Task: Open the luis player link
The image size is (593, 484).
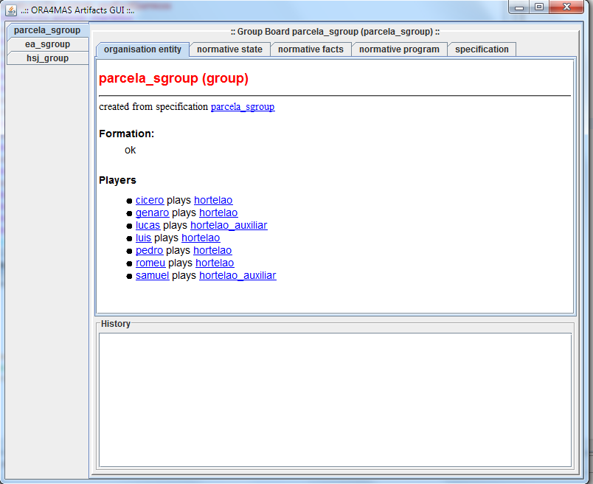Action: click(x=143, y=238)
